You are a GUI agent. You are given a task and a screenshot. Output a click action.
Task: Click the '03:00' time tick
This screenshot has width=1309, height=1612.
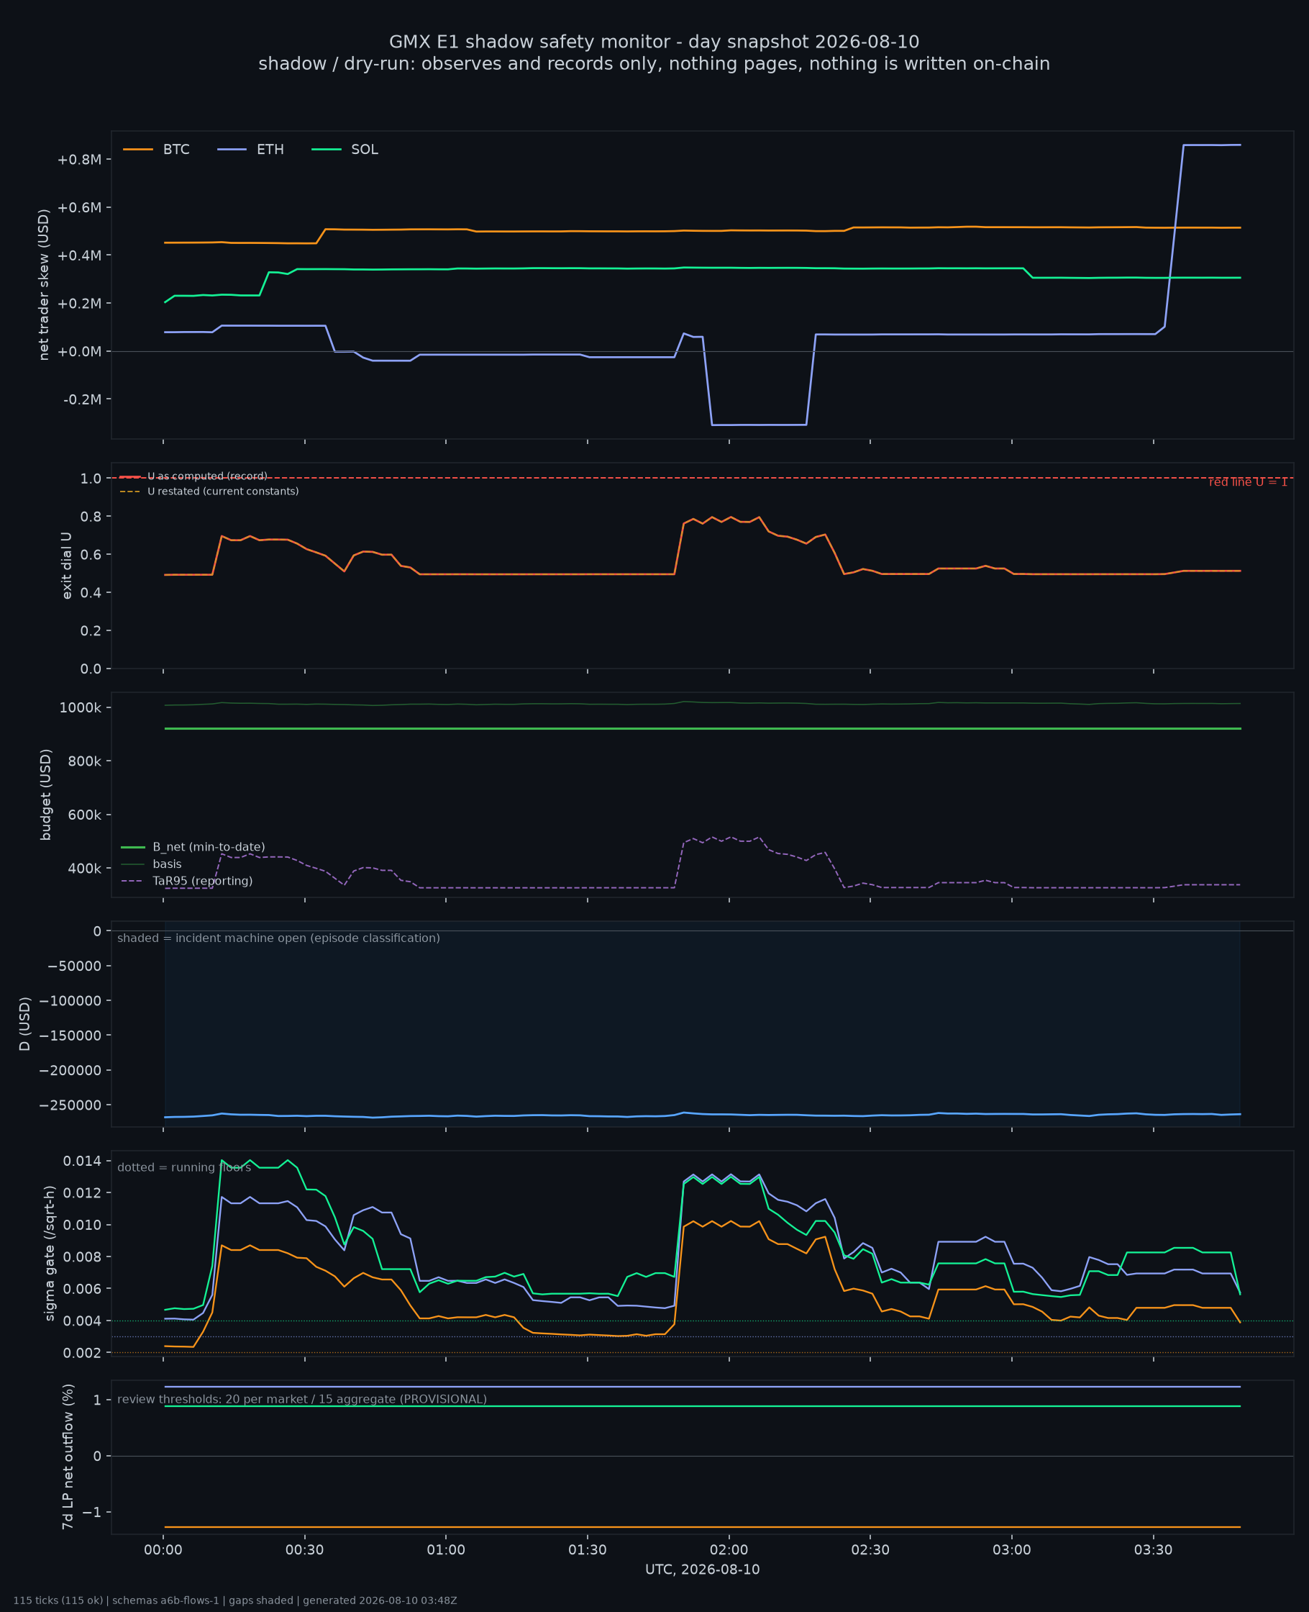coord(1012,1550)
